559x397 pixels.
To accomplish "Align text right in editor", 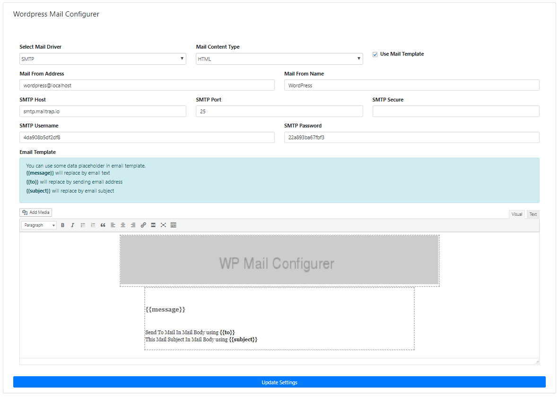I will tap(133, 225).
